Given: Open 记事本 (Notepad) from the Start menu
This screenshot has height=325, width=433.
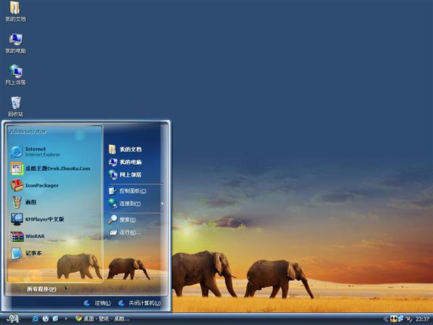Looking at the screenshot, I should tap(33, 253).
